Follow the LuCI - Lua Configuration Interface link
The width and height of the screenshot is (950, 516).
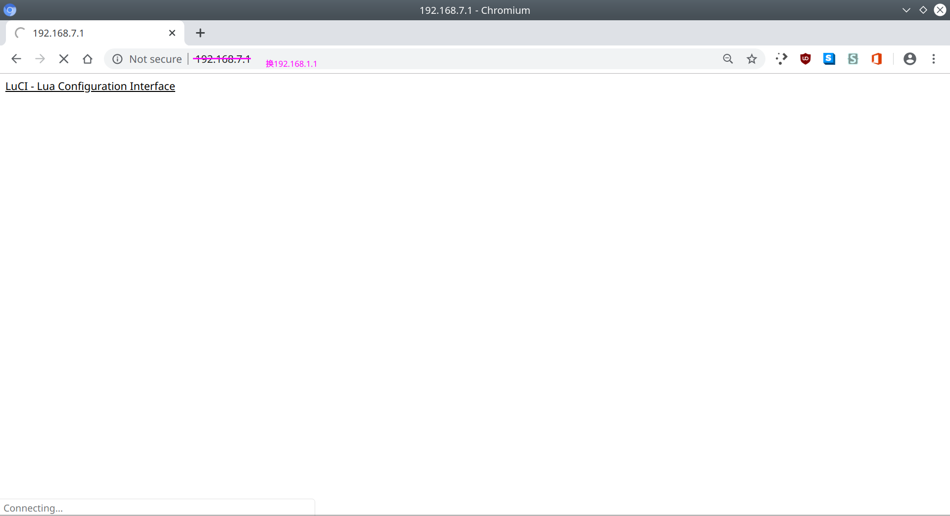(90, 86)
